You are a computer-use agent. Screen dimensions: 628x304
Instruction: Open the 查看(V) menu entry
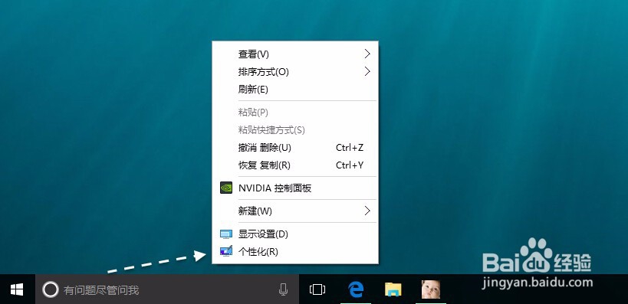[x=295, y=54]
